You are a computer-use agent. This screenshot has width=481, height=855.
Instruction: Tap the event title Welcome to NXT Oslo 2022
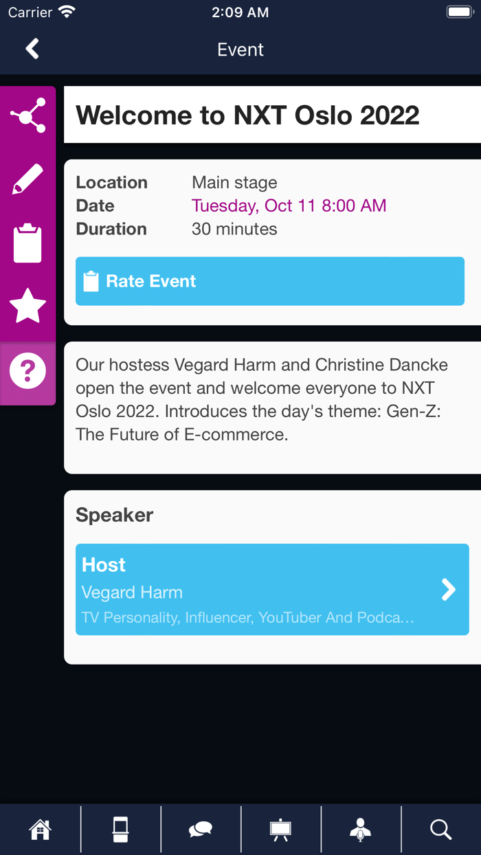tap(247, 115)
